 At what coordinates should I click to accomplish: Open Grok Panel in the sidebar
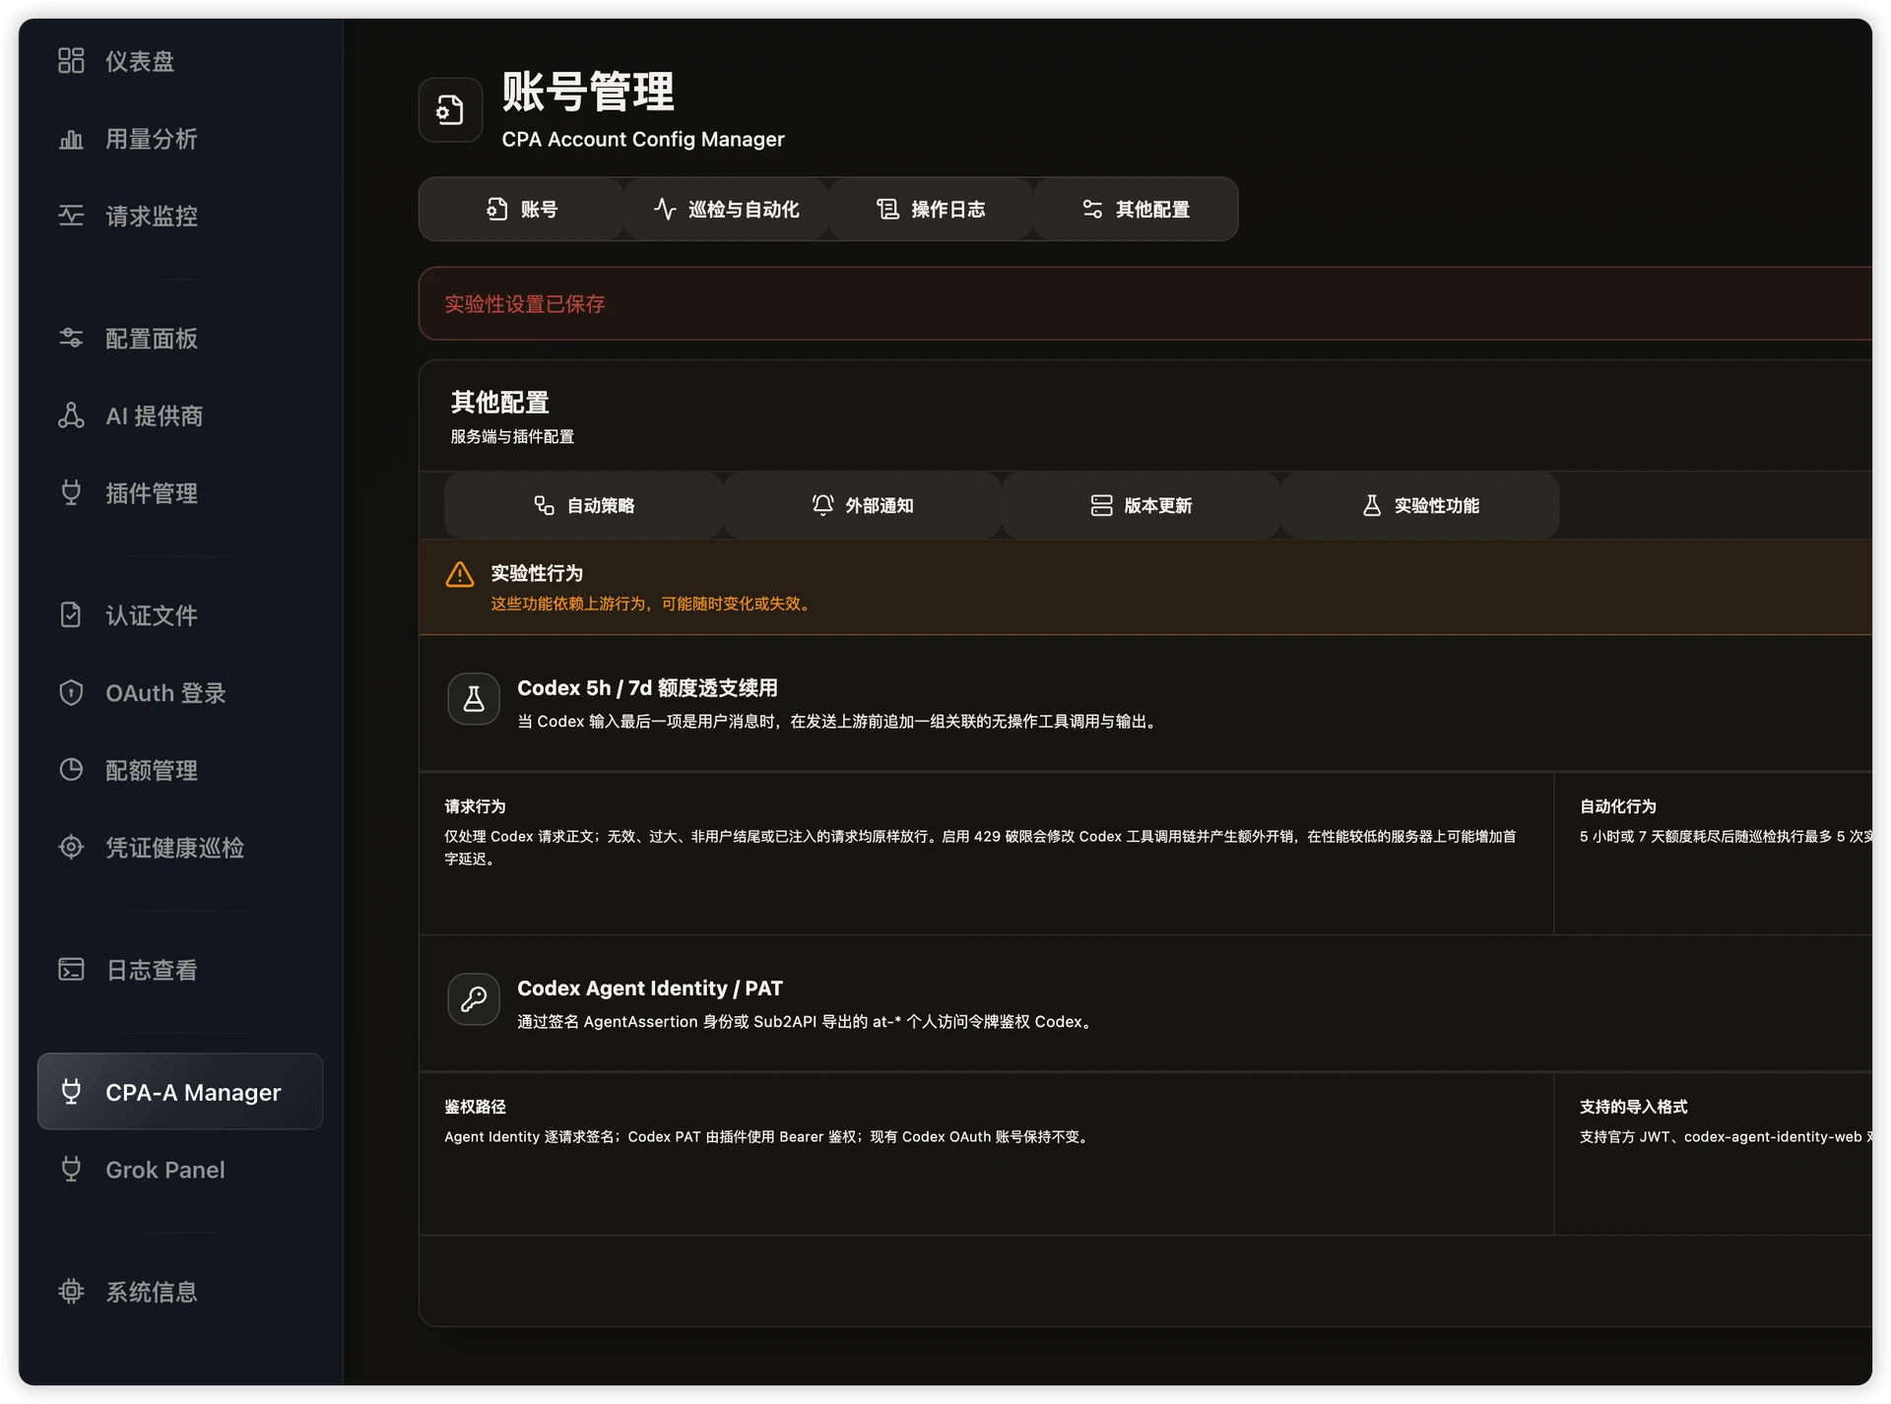point(180,1170)
